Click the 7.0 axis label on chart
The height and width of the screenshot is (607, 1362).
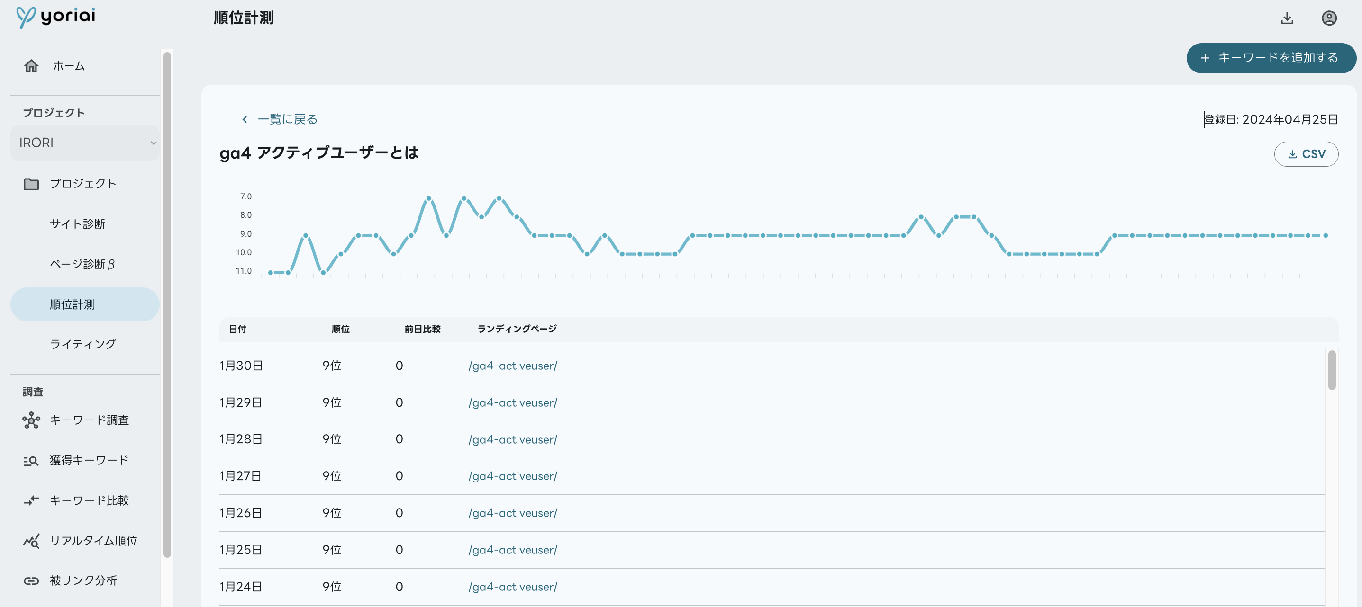(246, 196)
